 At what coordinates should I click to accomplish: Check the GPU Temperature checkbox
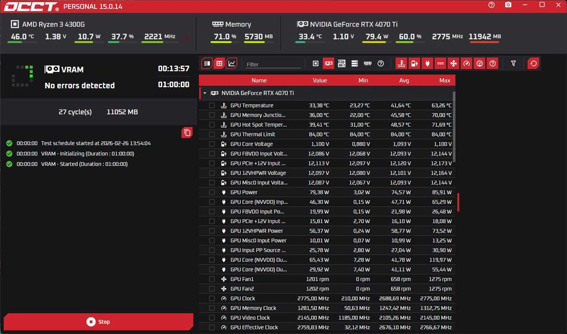212,105
